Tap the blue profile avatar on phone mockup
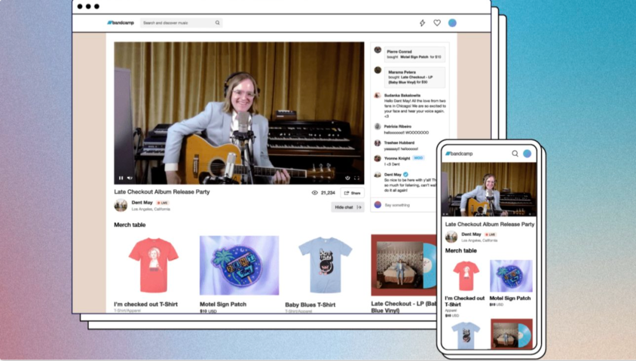The image size is (636, 361). [x=527, y=153]
